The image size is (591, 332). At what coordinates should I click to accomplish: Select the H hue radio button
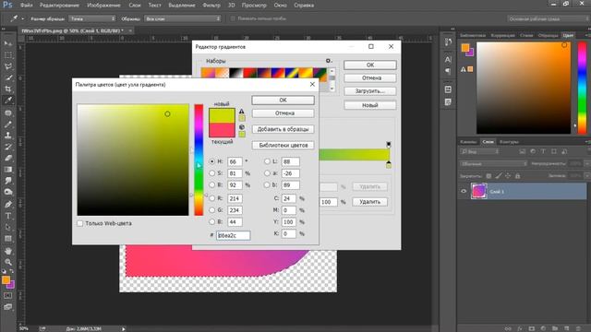(x=211, y=161)
